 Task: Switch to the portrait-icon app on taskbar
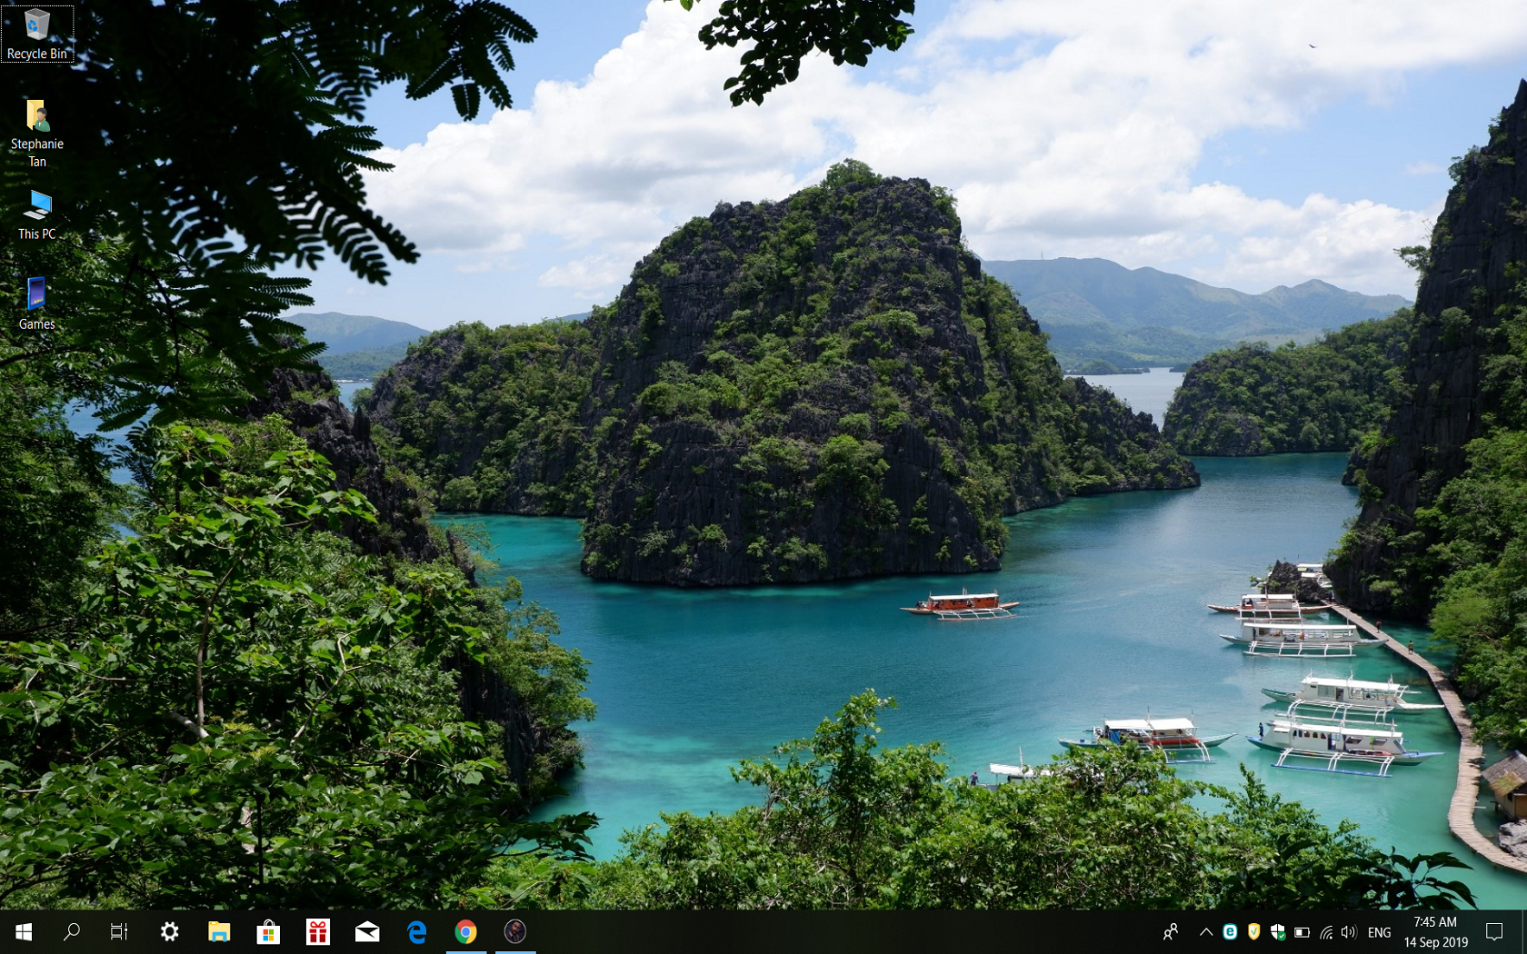pyautogui.click(x=515, y=931)
